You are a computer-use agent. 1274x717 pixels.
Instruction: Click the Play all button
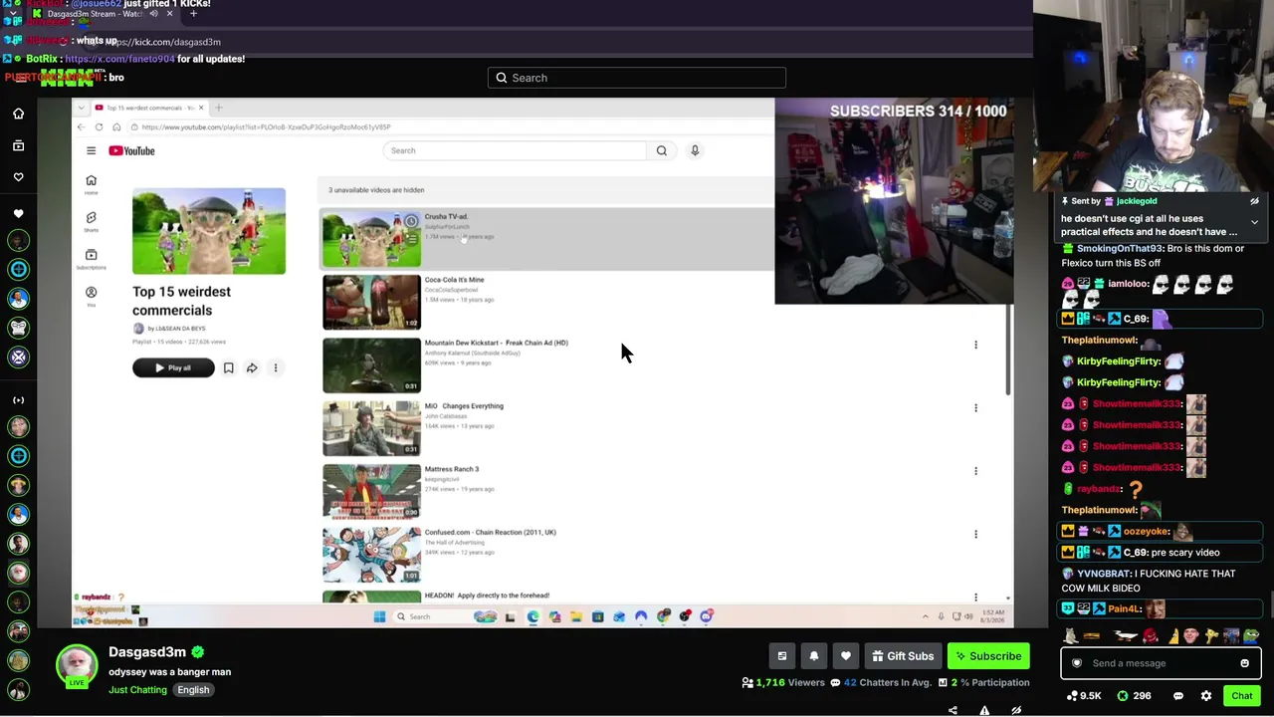pyautogui.click(x=173, y=368)
